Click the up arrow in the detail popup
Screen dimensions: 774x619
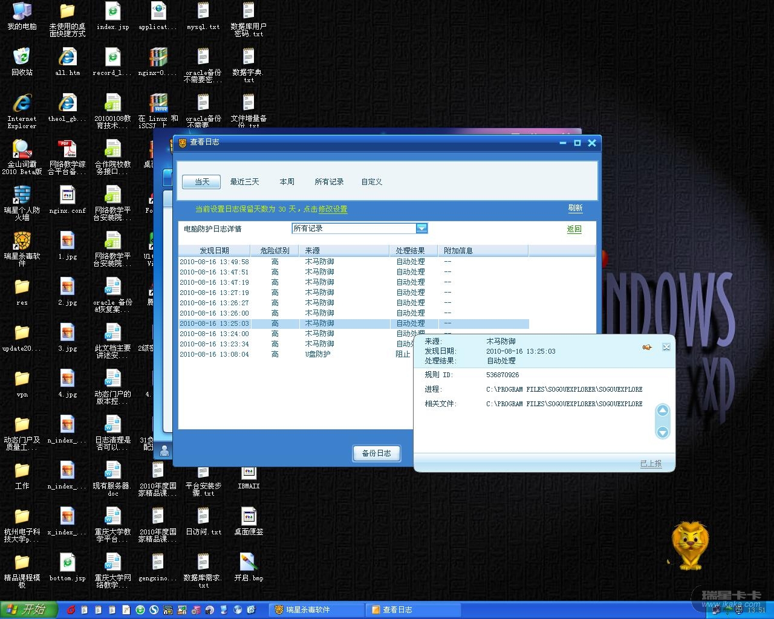tap(663, 411)
